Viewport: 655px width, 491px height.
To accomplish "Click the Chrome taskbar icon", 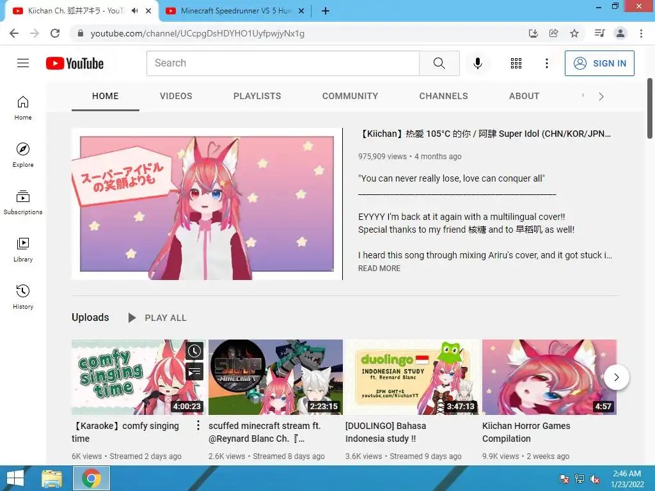I will click(91, 478).
